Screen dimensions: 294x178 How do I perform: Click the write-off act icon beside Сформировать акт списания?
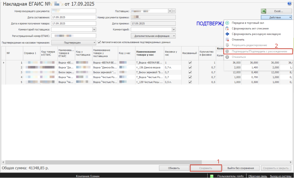(227, 29)
